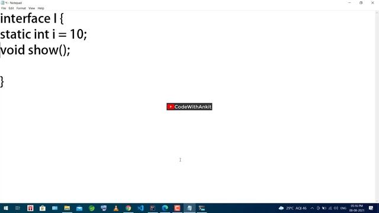Screen dimensions: 379x213
Task: Show hidden system tray icons
Action: point(312,208)
